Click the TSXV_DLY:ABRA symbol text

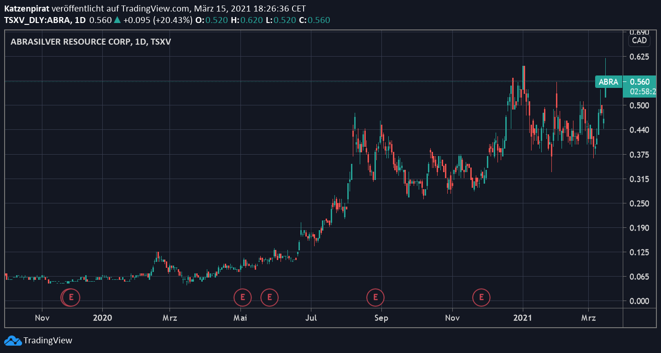point(38,20)
